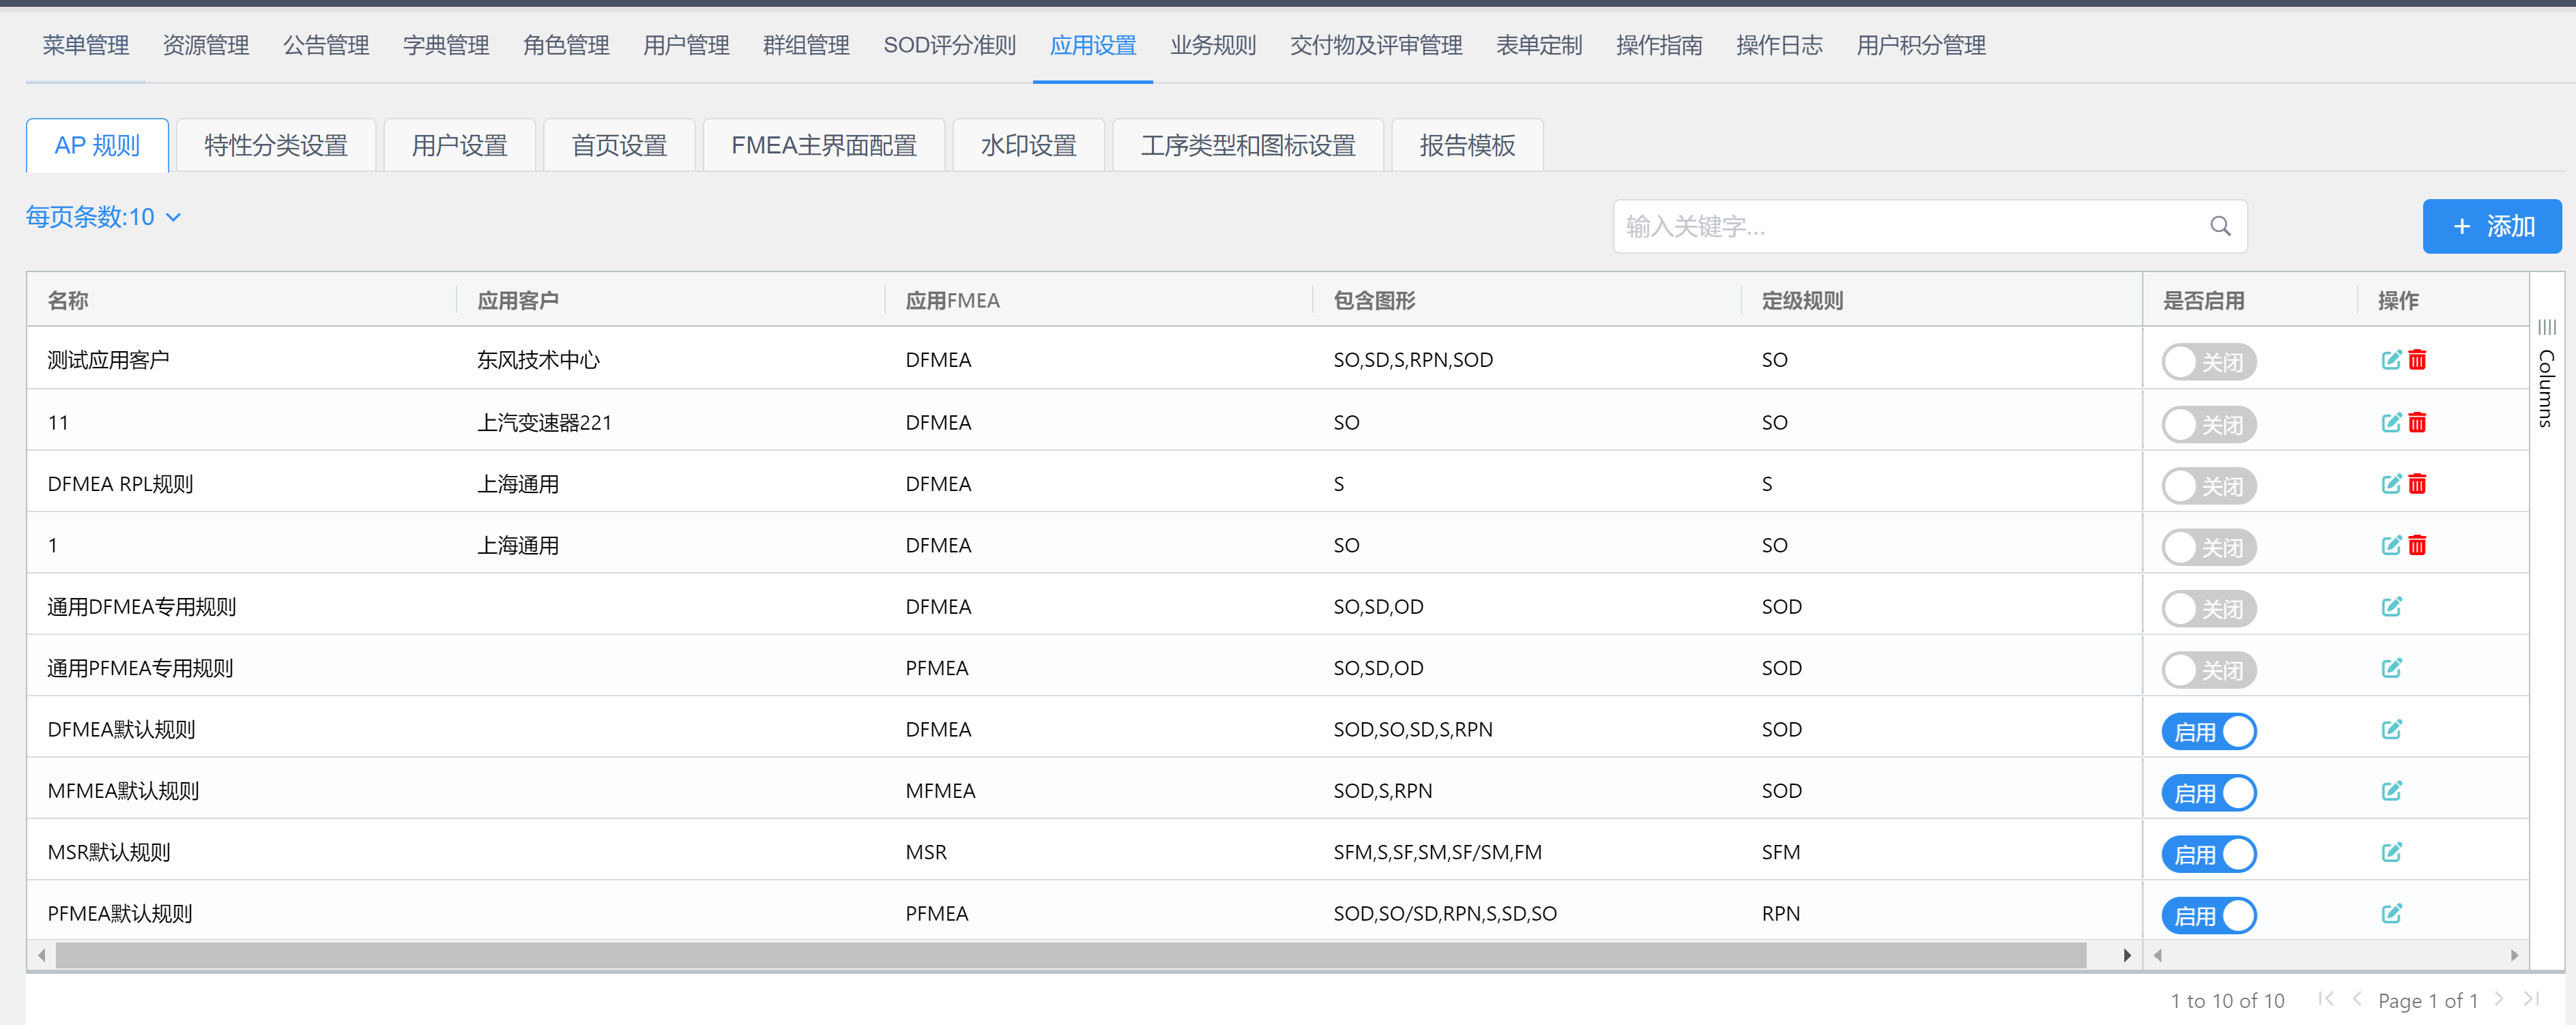The width and height of the screenshot is (2576, 1025).
Task: Enable 通用PFMEA专用规则 switch
Action: click(x=2209, y=670)
